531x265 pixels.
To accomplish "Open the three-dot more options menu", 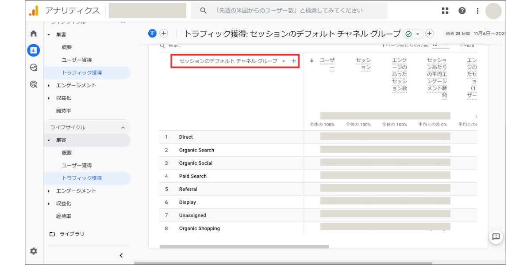I will point(477,11).
